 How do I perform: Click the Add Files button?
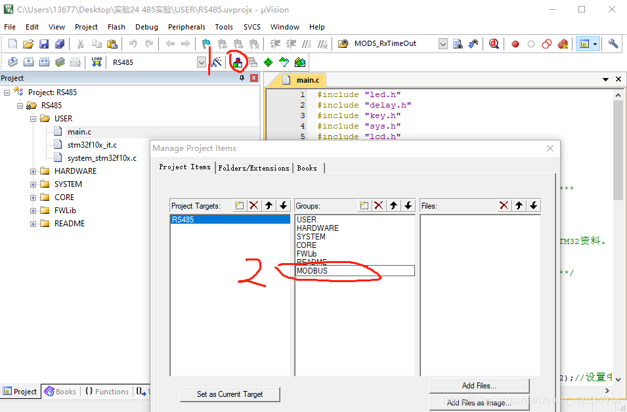coord(479,385)
